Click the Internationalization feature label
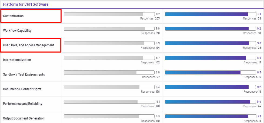 17,60
